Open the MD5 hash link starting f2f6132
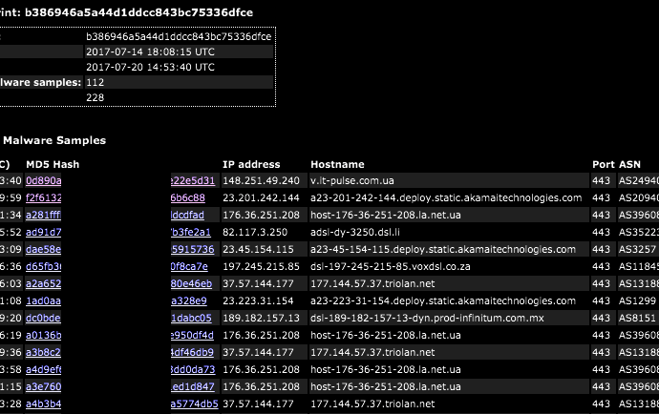This screenshot has height=414, width=659. (x=43, y=197)
